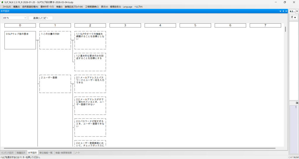Select the root node 0 SLPウェブ版の要求
Screen dimensions: 299x159
click(20, 40)
